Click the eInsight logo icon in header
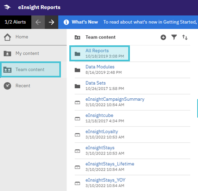 (7, 7)
